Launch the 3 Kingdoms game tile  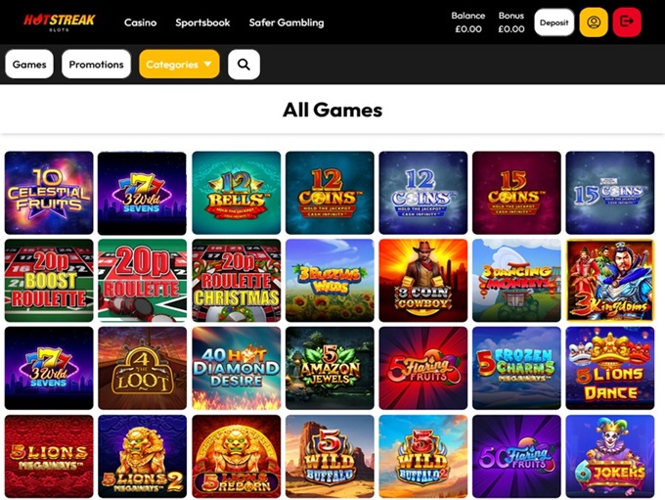pos(610,280)
